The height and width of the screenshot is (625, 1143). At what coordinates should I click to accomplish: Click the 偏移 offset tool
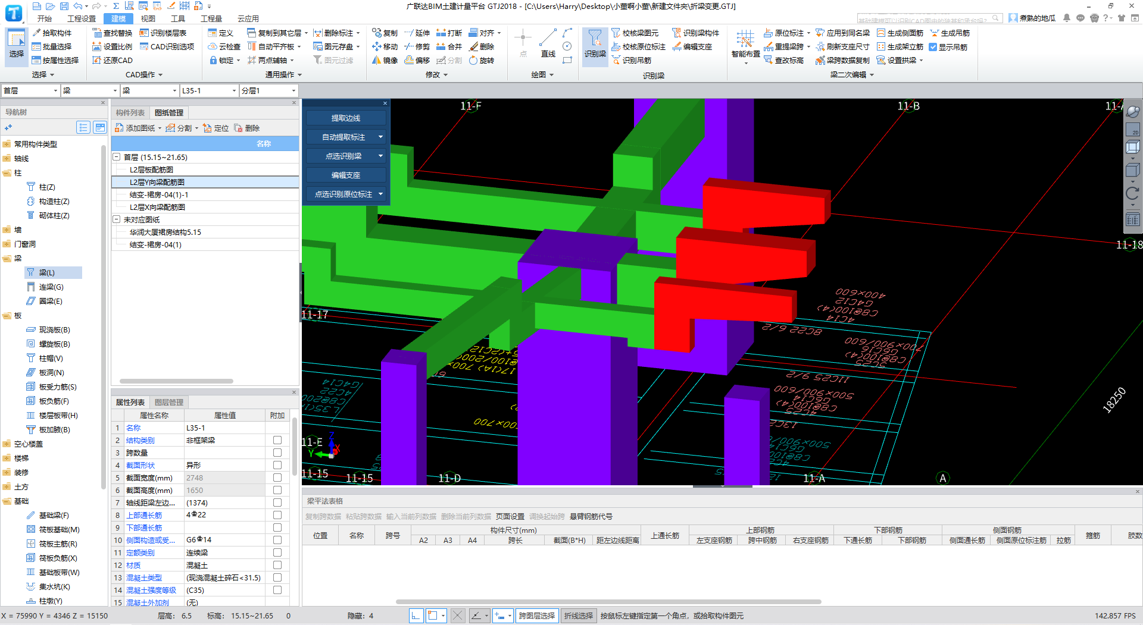417,60
